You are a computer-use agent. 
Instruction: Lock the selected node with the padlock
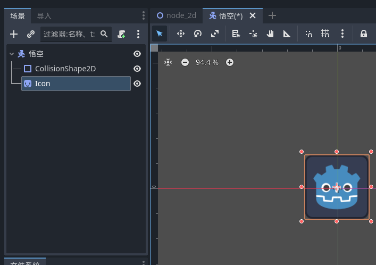tap(364, 34)
